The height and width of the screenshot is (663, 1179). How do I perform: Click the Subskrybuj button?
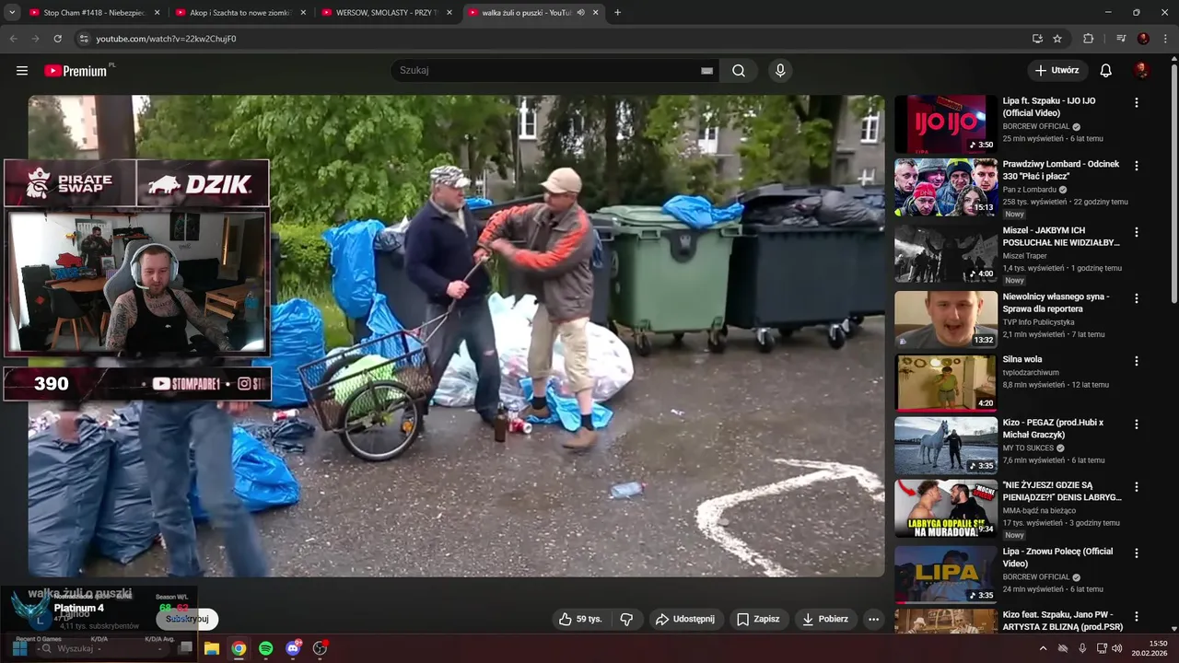(188, 620)
